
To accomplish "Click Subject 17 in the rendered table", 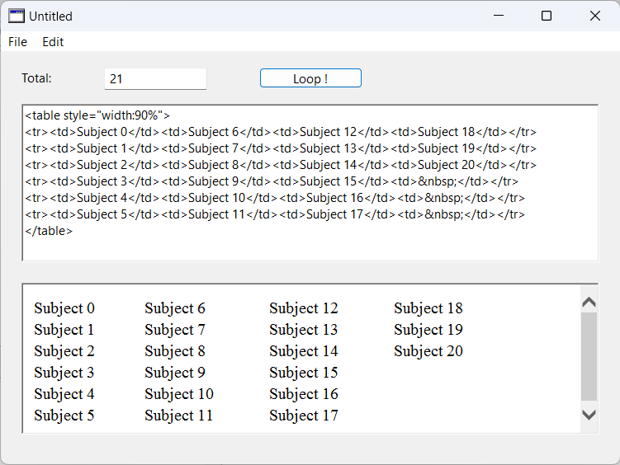I will click(304, 416).
